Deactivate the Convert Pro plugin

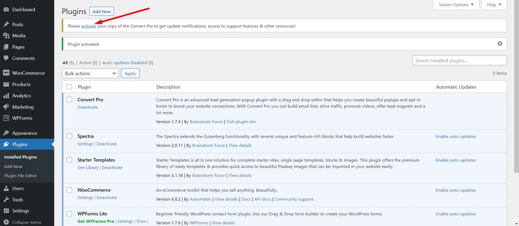88,107
